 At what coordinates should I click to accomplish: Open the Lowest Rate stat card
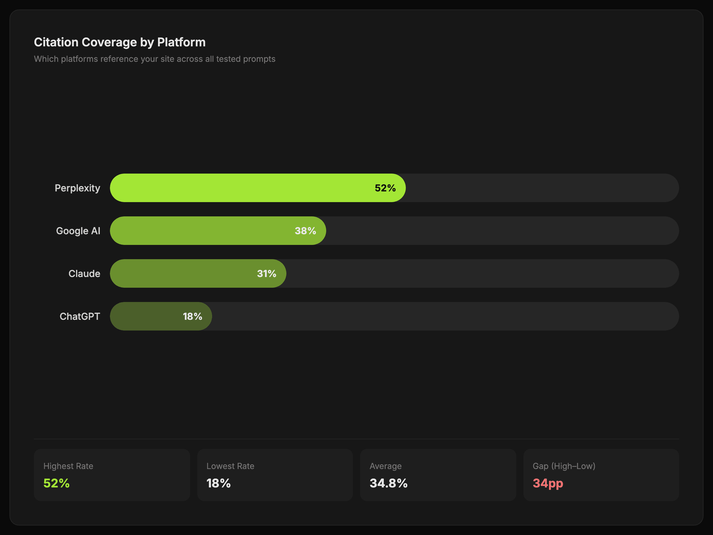pos(275,475)
